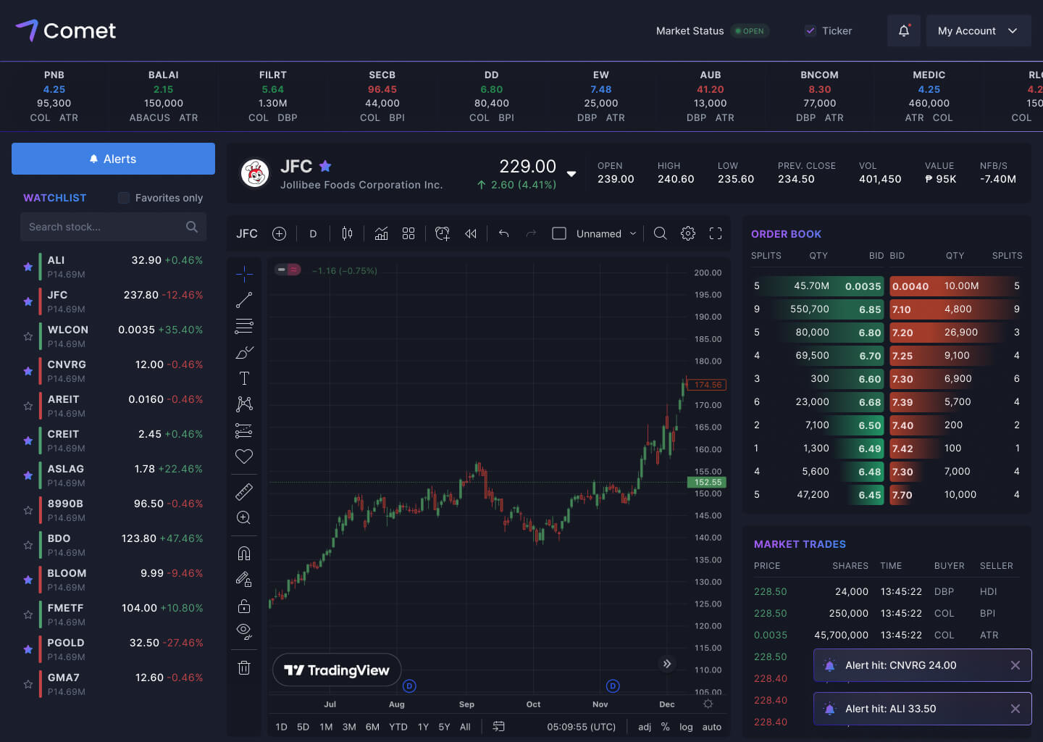The height and width of the screenshot is (742, 1043).
Task: Dismiss the ALI 33.50 alert
Action: tap(1015, 709)
